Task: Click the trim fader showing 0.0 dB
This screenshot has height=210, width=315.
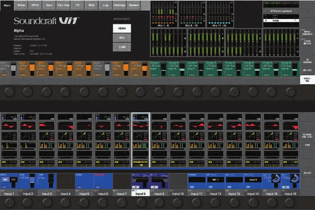Action: [51, 181]
